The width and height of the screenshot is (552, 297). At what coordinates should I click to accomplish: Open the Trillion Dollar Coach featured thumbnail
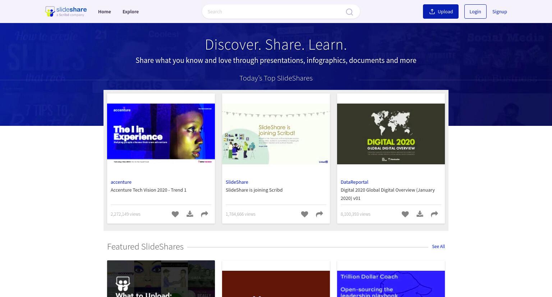(391, 284)
